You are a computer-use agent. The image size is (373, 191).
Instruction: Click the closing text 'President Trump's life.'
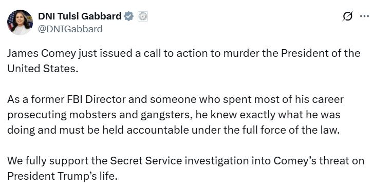coord(62,176)
